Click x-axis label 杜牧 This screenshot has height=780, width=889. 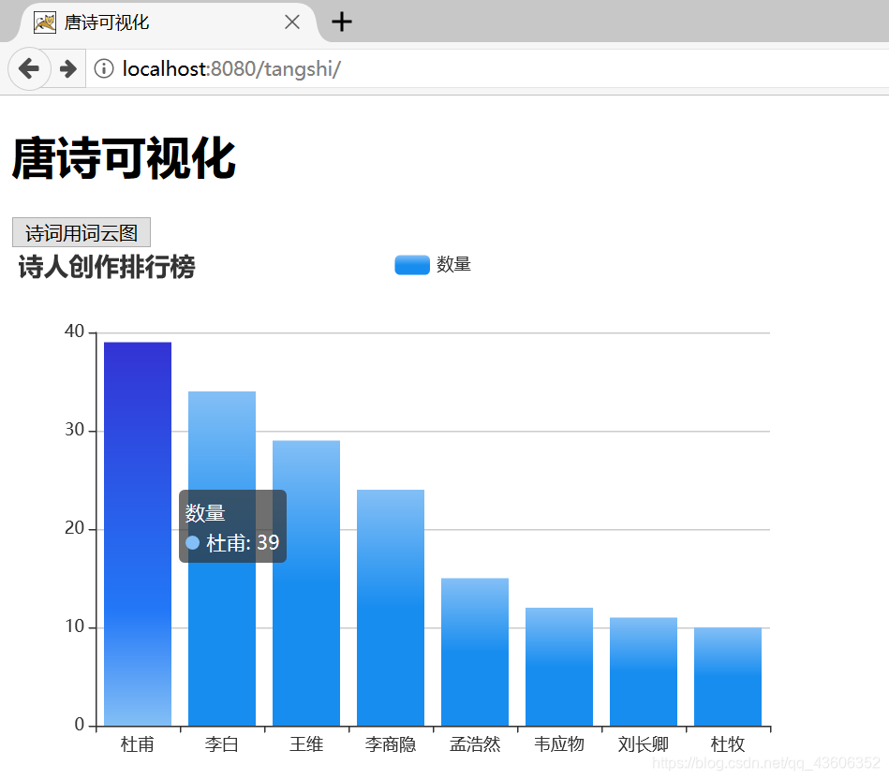[x=728, y=744]
